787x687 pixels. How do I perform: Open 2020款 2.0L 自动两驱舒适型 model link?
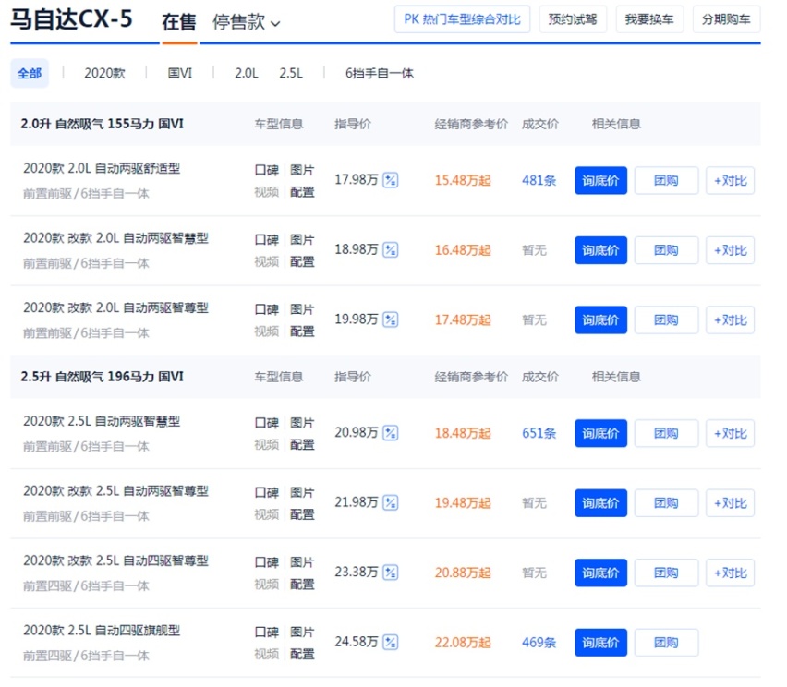[102, 168]
